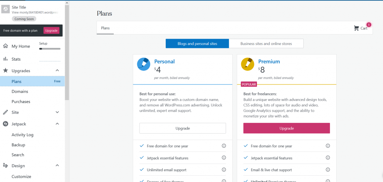Show info for Premium Email & live chat support
Image resolution: width=383 pixels, height=182 pixels.
point(328,170)
